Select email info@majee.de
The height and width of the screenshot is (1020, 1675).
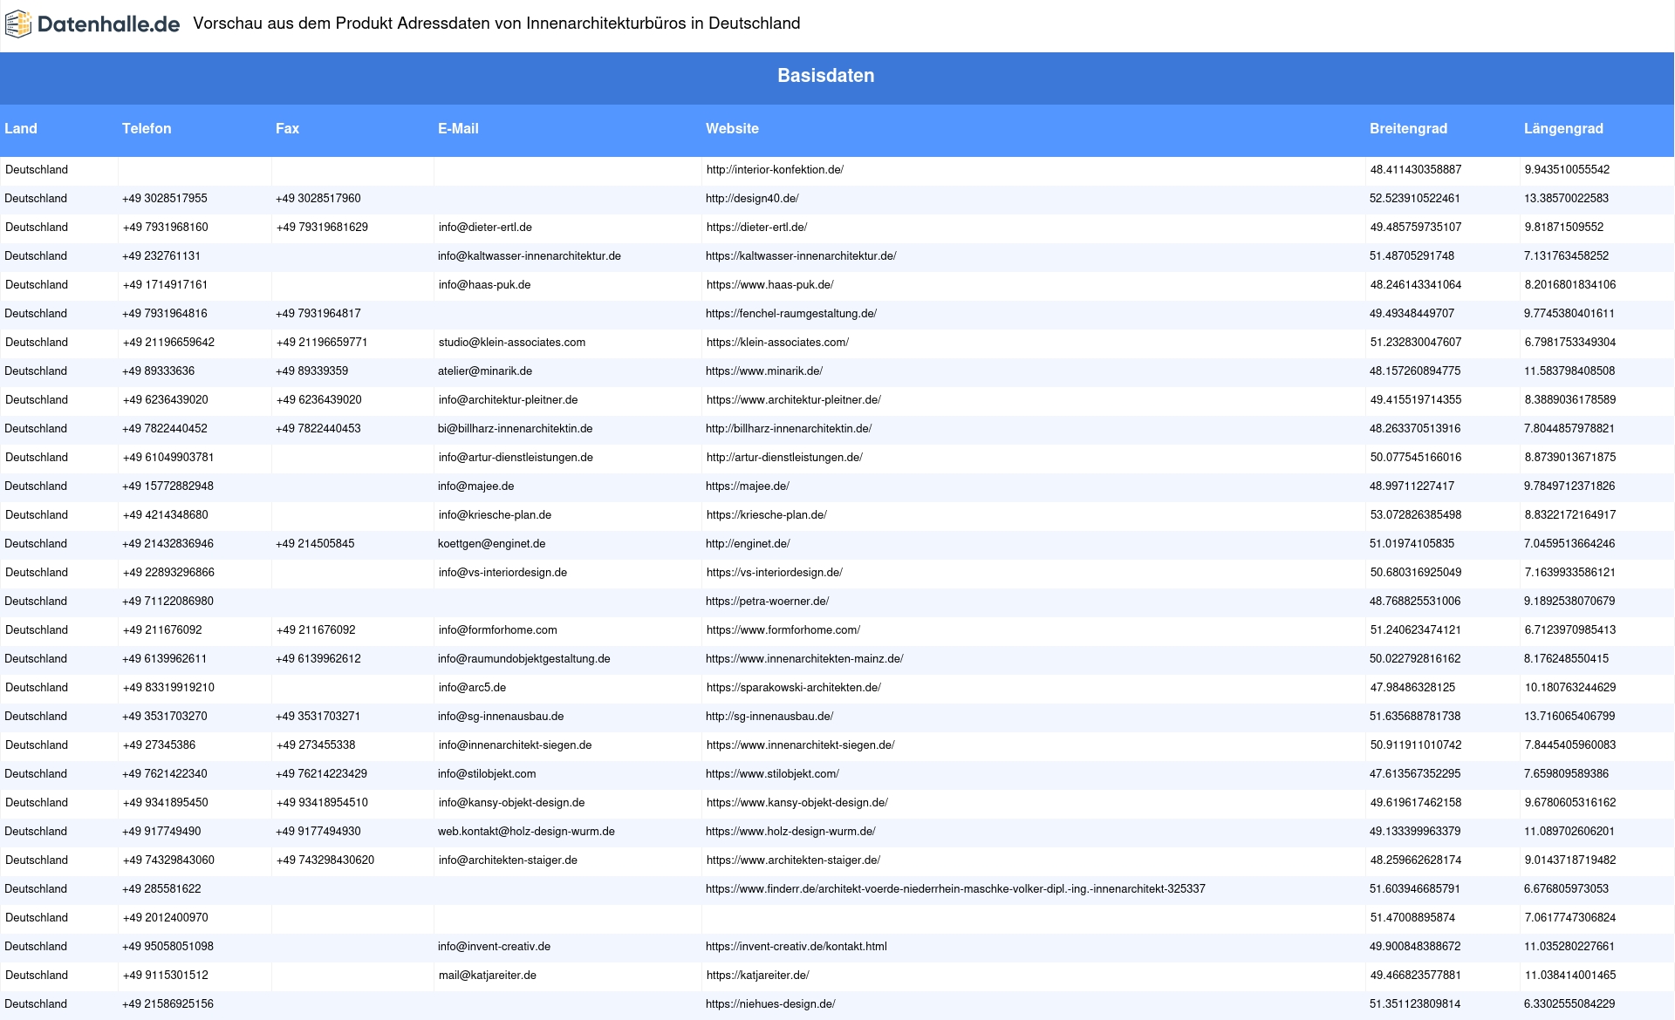pyautogui.click(x=475, y=486)
